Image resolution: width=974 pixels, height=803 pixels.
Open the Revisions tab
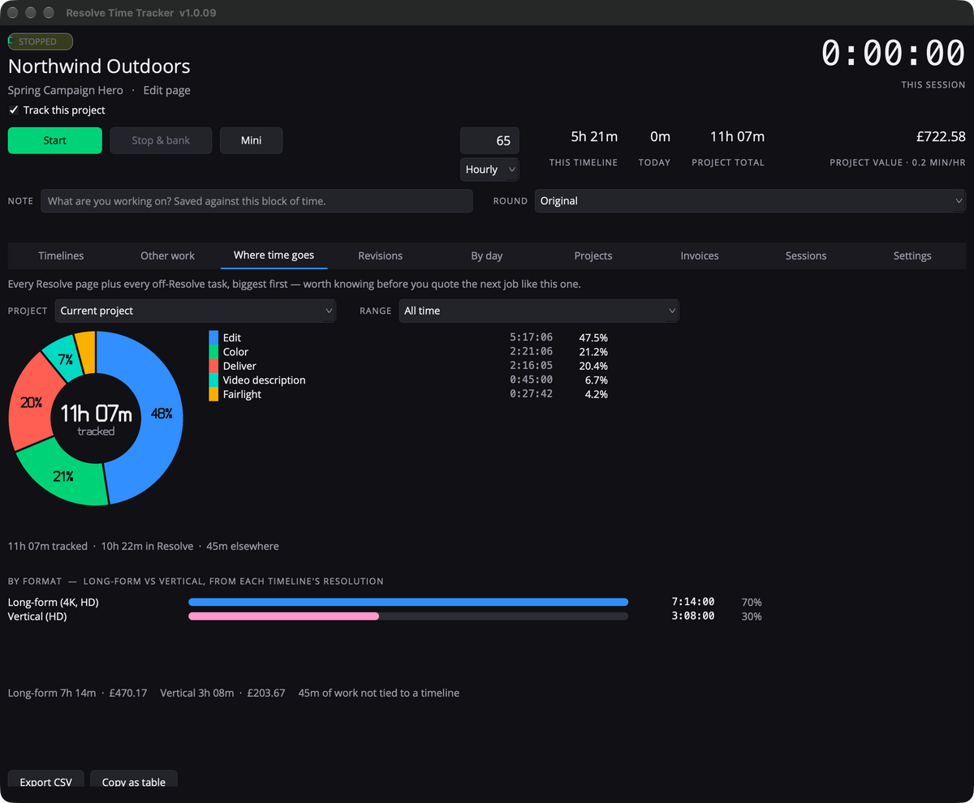381,255
